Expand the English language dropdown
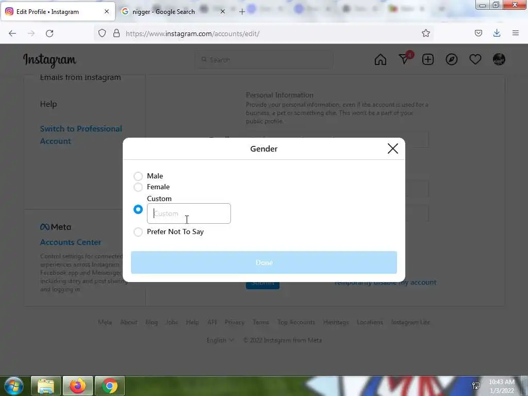This screenshot has width=528, height=396. point(220,340)
